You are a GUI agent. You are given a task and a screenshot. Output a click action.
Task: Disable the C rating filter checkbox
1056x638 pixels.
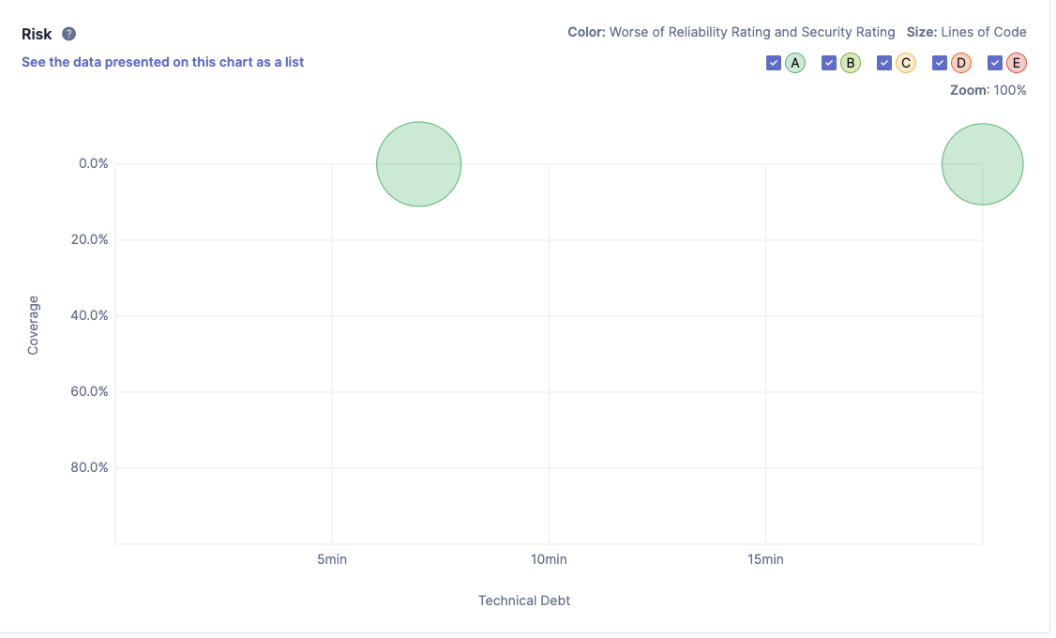click(x=884, y=63)
